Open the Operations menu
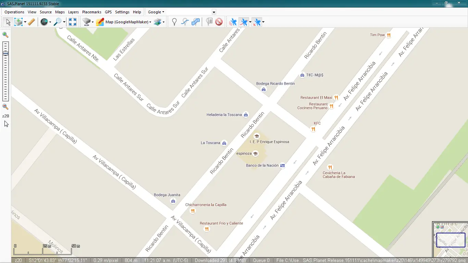468x263 pixels. coord(14,12)
